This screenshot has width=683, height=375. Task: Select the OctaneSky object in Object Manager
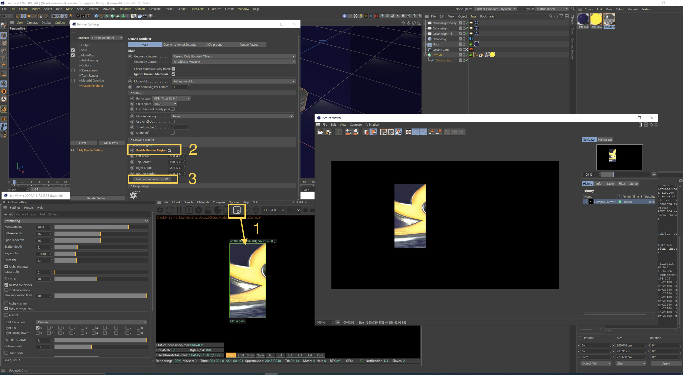coord(439,39)
